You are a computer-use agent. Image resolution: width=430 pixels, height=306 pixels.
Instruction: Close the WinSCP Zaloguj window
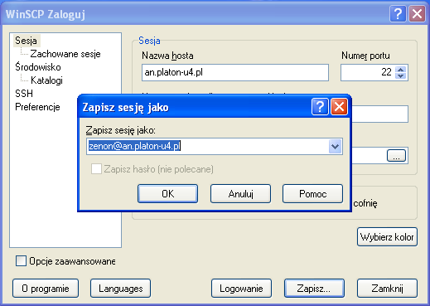(417, 13)
